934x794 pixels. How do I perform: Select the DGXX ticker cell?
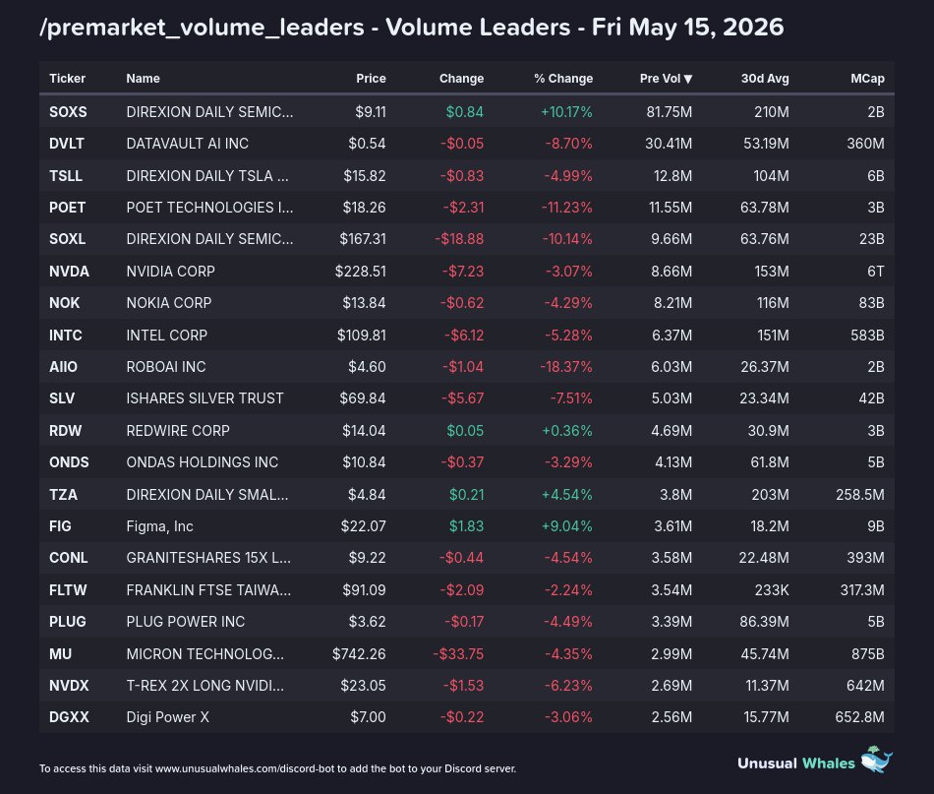coord(69,717)
